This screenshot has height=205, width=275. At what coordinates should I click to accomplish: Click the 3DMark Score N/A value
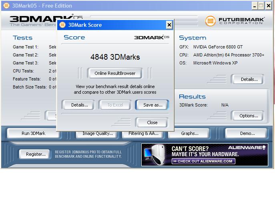(x=225, y=105)
